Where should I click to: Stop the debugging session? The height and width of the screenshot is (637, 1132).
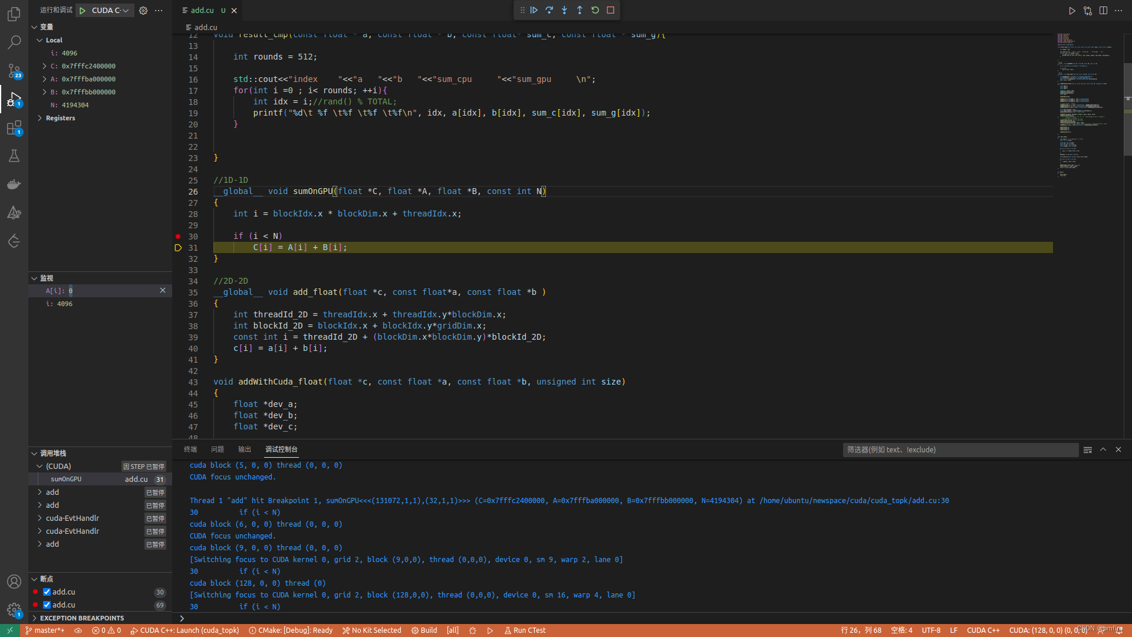tap(610, 10)
